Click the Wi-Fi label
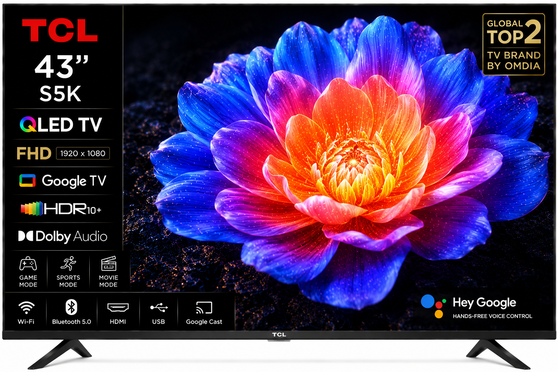 pos(26,322)
